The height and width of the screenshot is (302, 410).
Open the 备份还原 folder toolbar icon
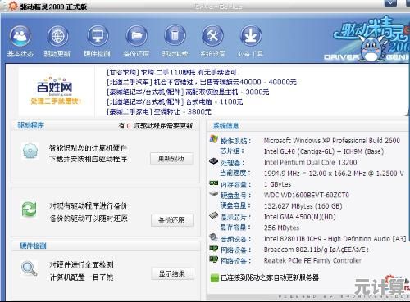136,36
